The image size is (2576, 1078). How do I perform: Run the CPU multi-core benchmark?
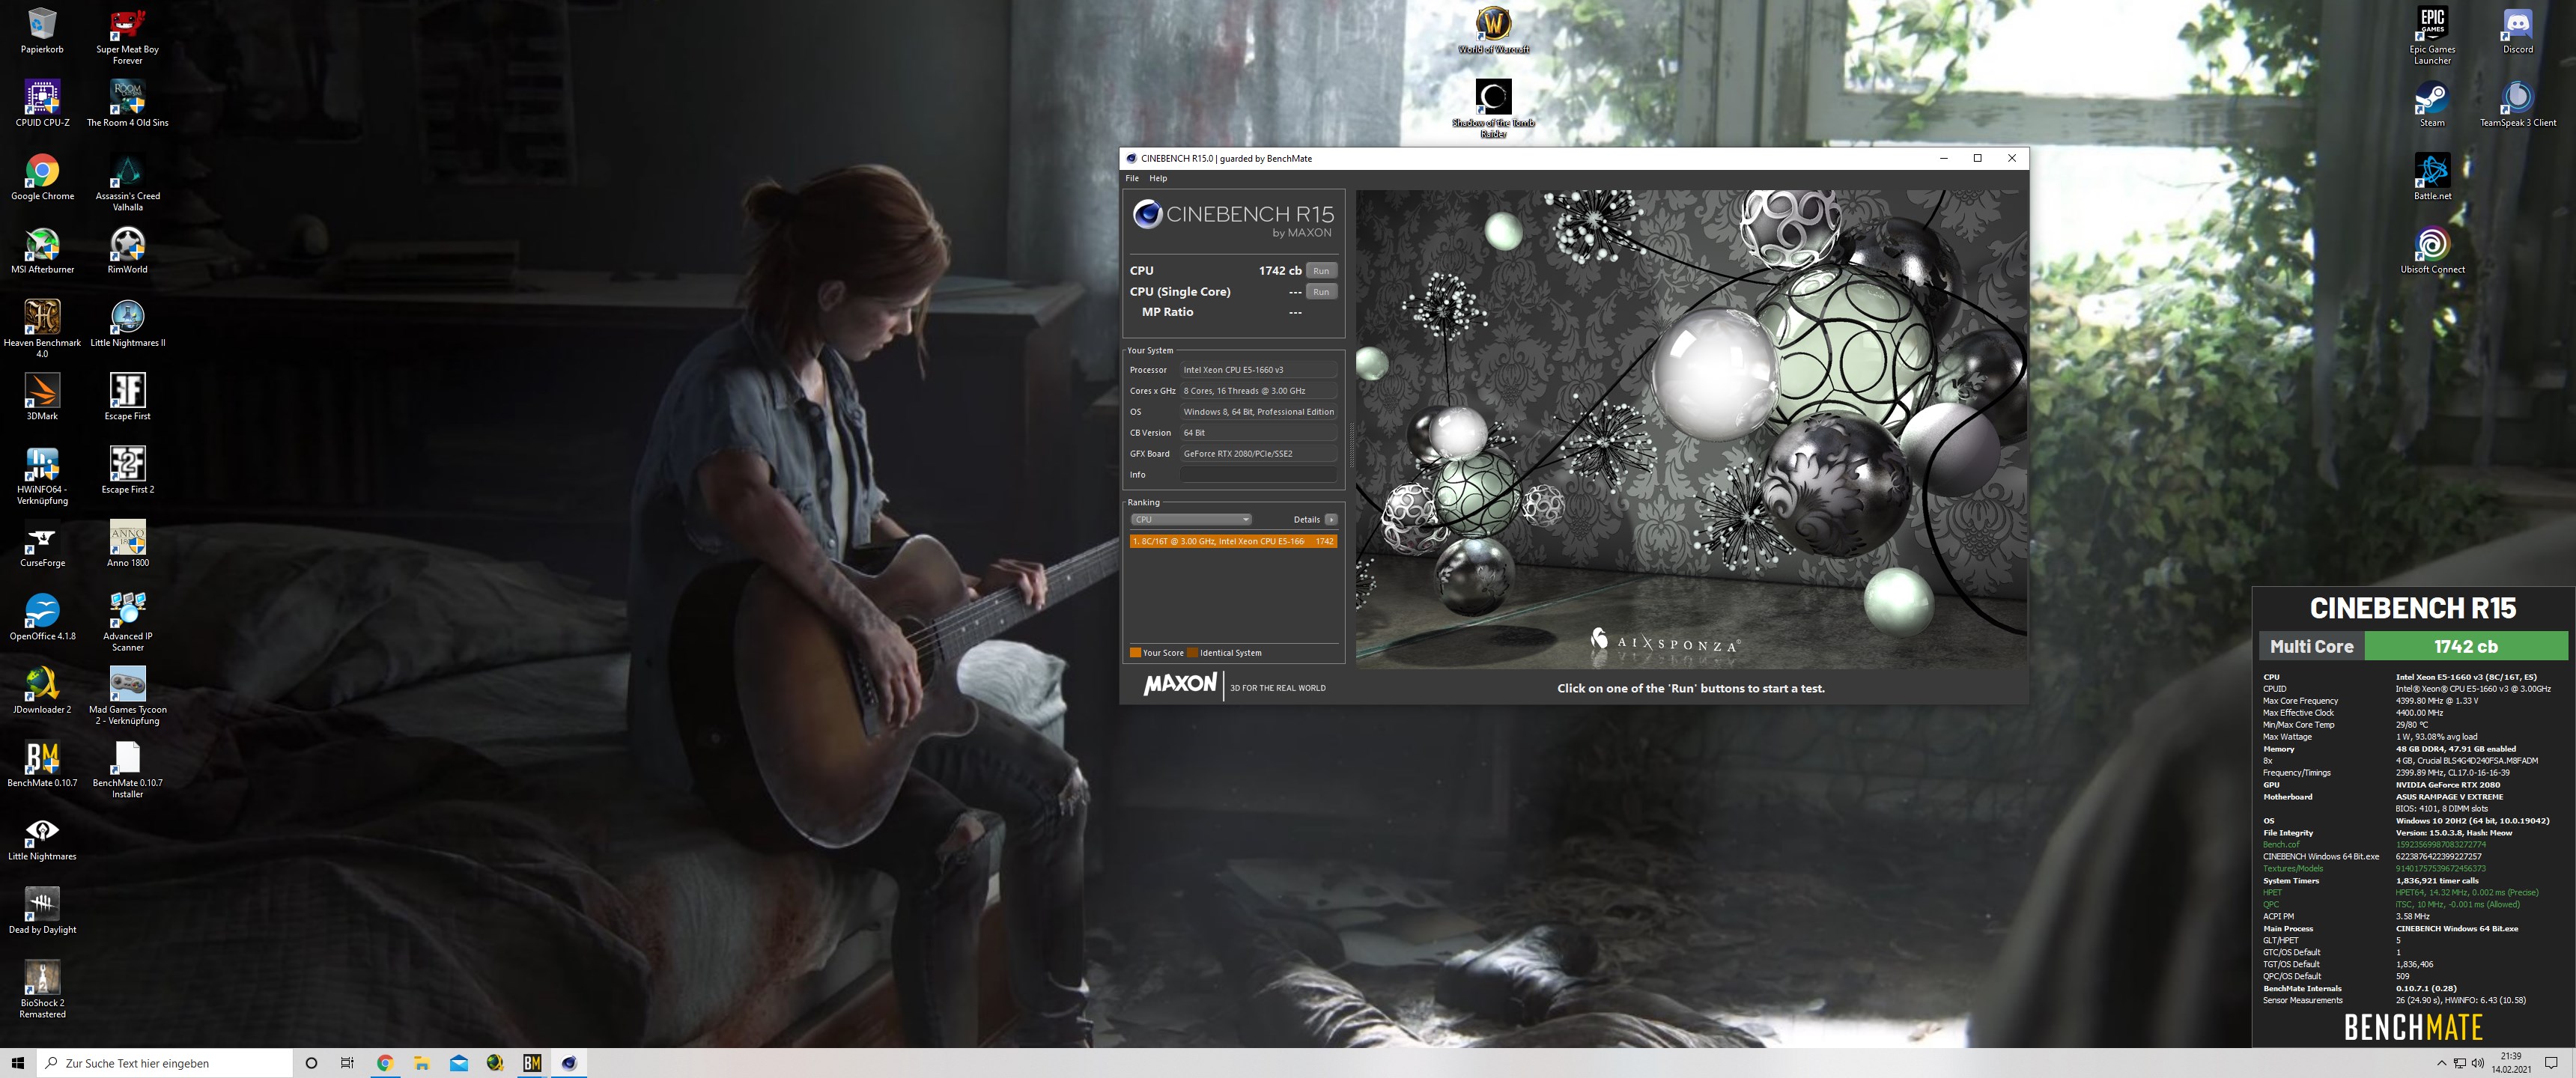(1321, 271)
